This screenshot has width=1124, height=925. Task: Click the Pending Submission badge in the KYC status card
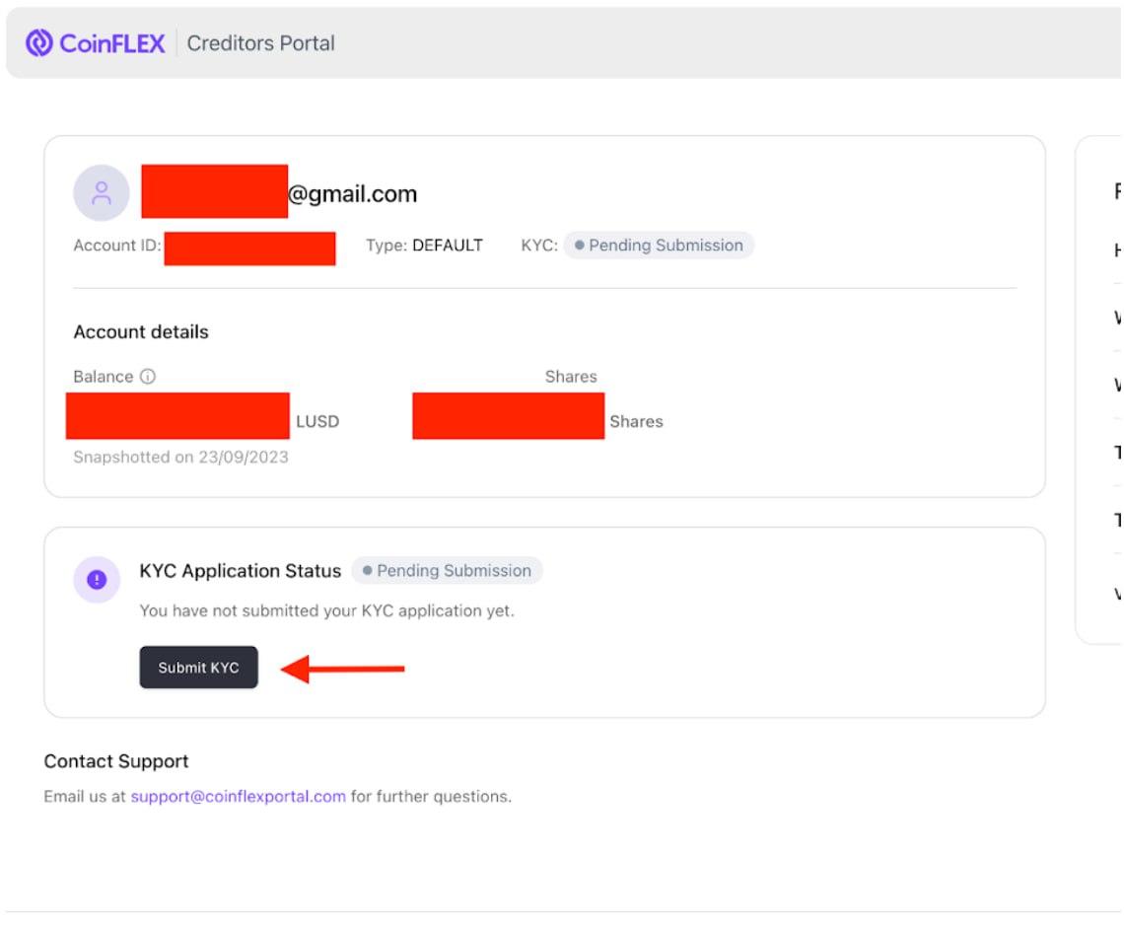pos(446,570)
